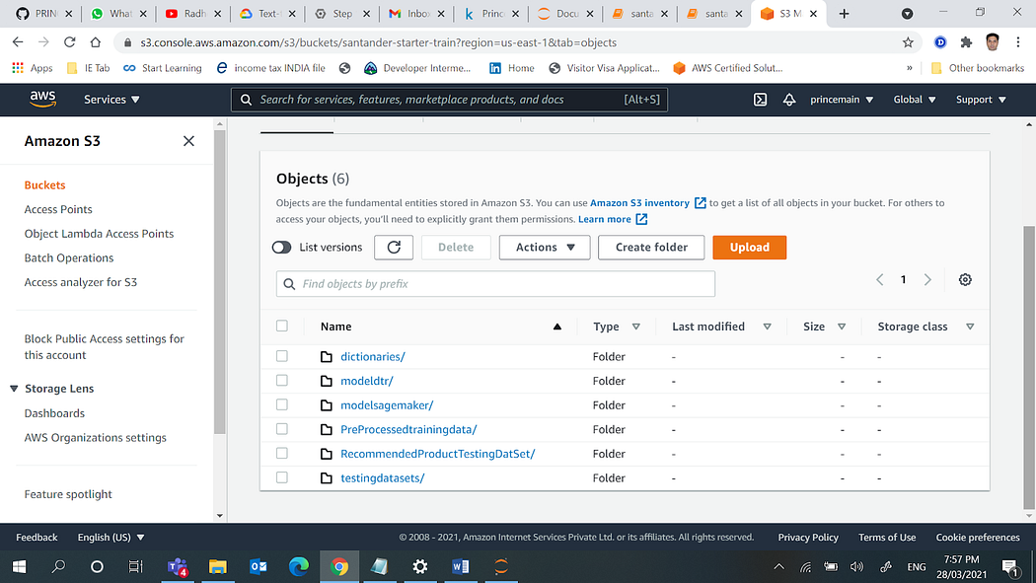The width and height of the screenshot is (1036, 583).
Task: Click the AWS logo home icon
Action: (x=43, y=99)
